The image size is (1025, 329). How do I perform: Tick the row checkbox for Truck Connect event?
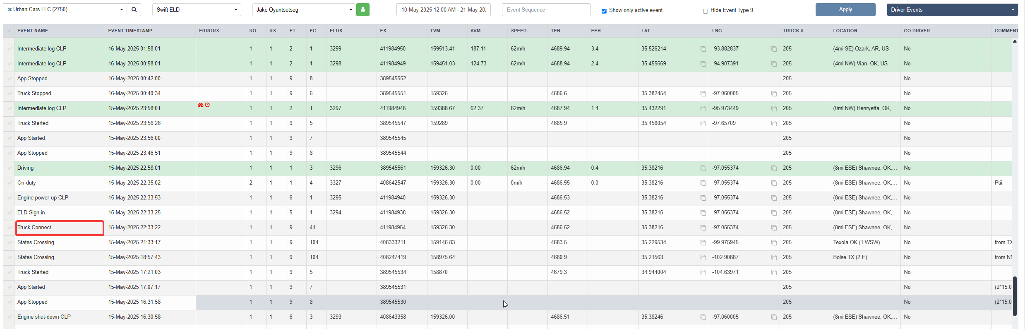[x=9, y=228]
